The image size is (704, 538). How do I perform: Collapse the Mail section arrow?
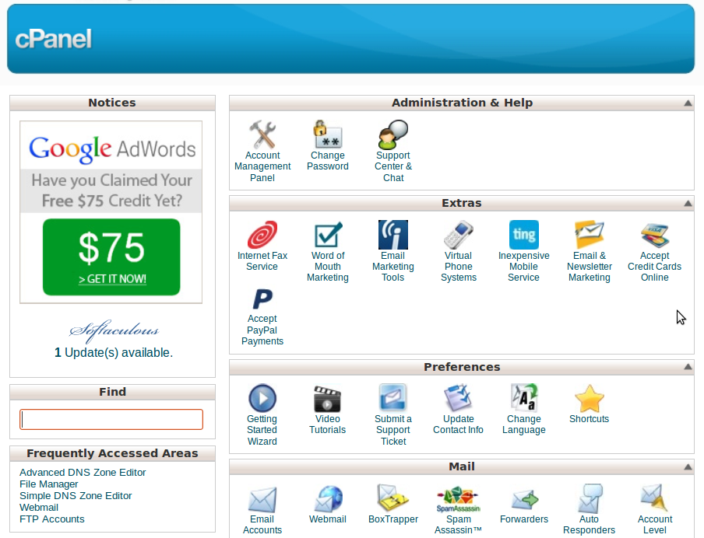[x=688, y=467]
